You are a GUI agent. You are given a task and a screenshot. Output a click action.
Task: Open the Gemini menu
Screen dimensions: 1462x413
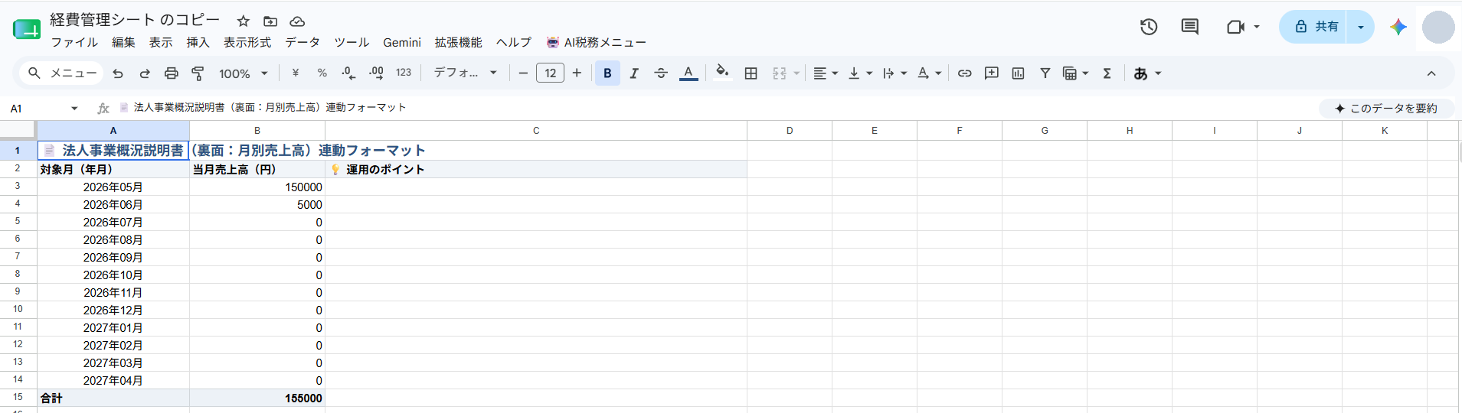402,43
